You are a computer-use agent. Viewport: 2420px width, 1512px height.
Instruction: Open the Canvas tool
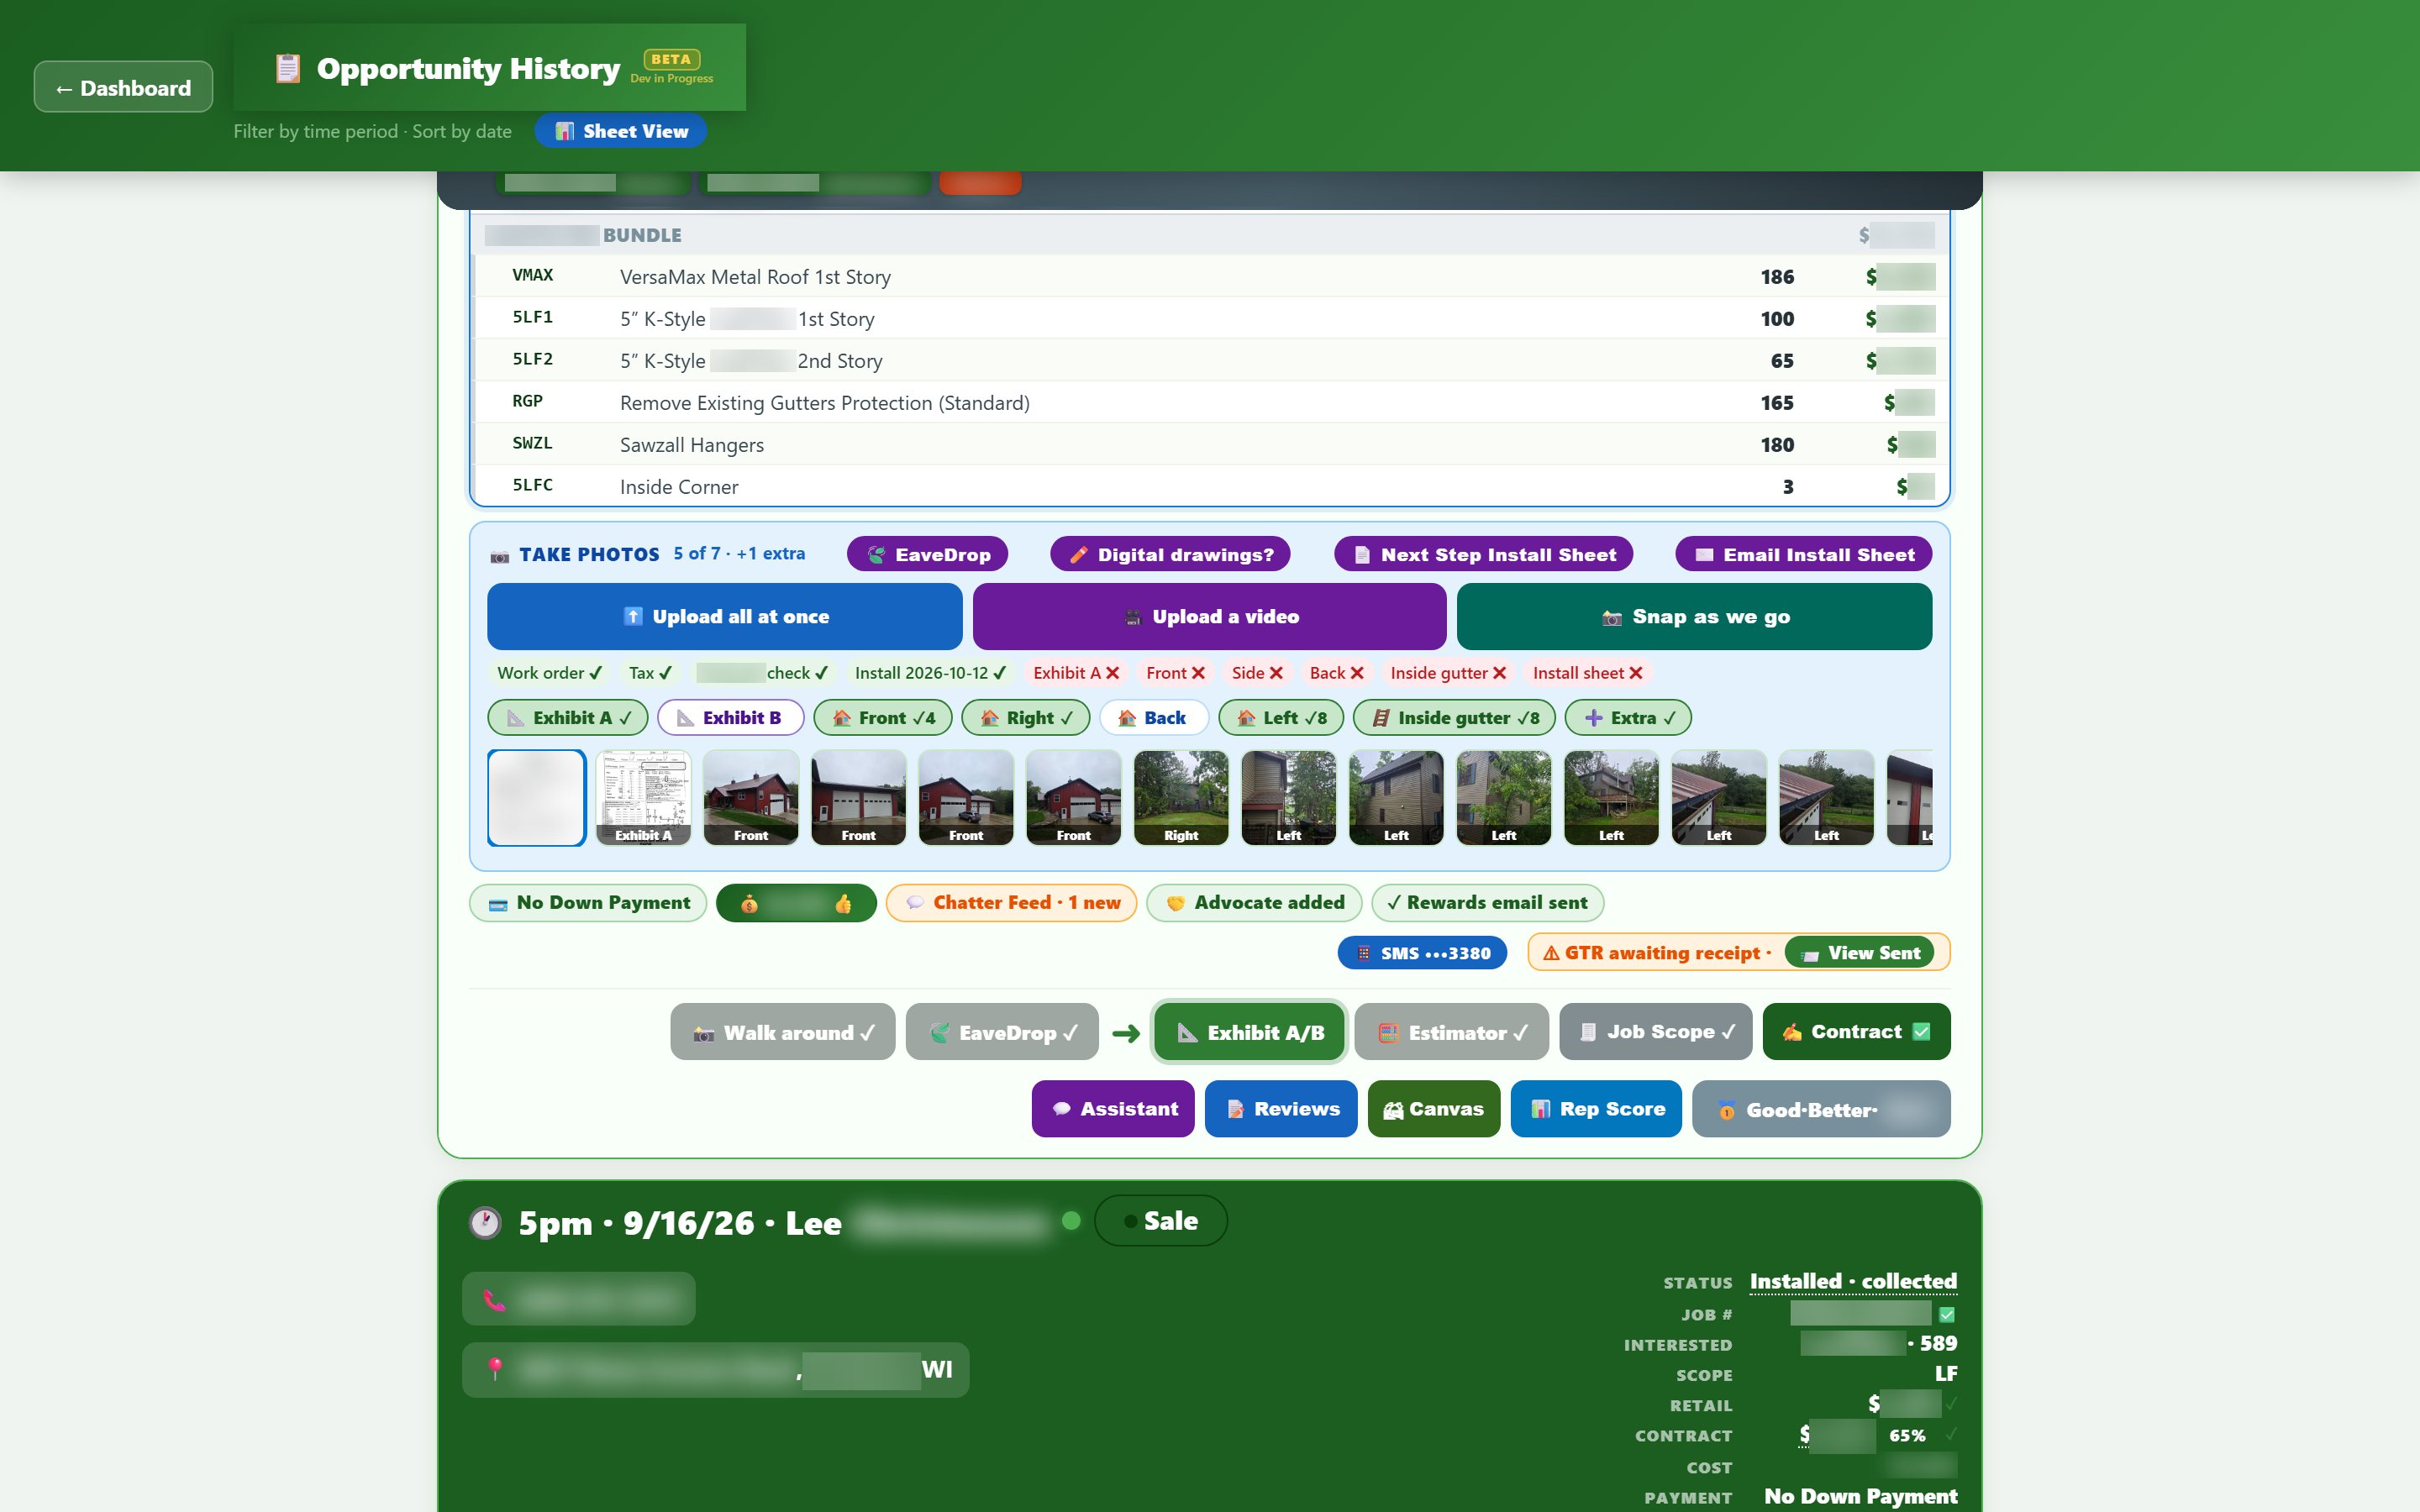click(x=1434, y=1108)
